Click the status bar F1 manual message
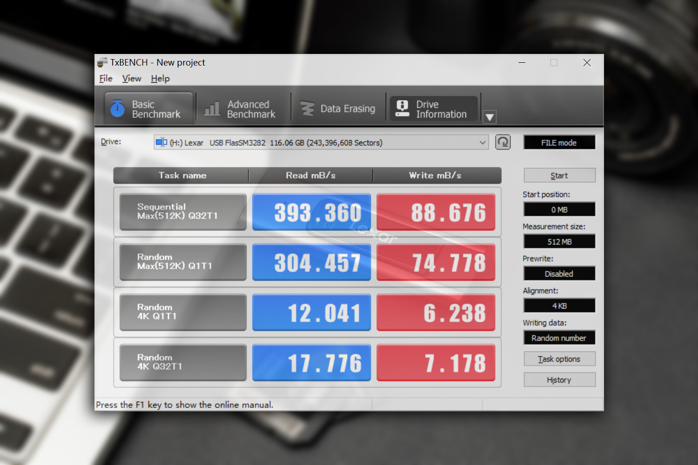Screen dimensions: 698x465 pyautogui.click(x=185, y=405)
